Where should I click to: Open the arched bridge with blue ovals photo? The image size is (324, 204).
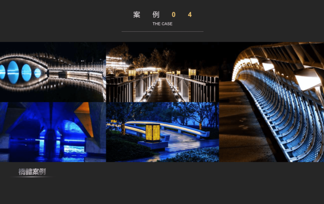(x=53, y=72)
